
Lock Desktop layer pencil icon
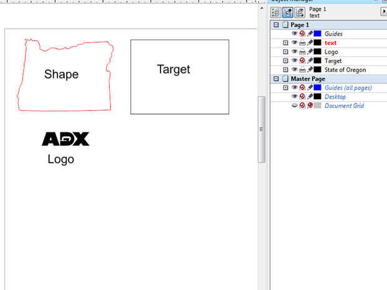310,97
